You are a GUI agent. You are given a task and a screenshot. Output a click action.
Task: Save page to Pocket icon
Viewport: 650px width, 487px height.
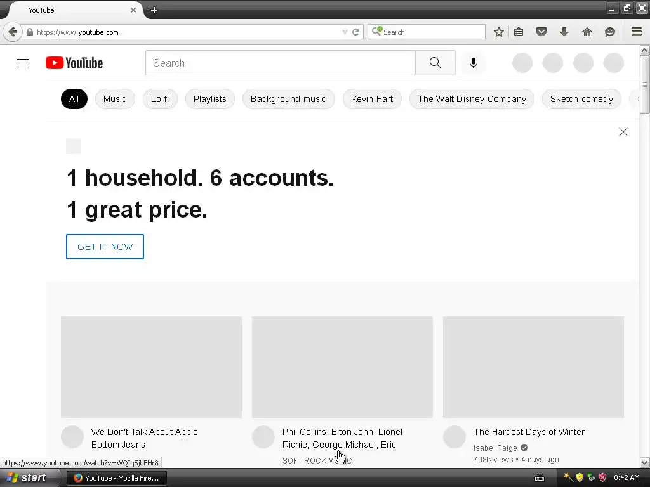pyautogui.click(x=541, y=32)
